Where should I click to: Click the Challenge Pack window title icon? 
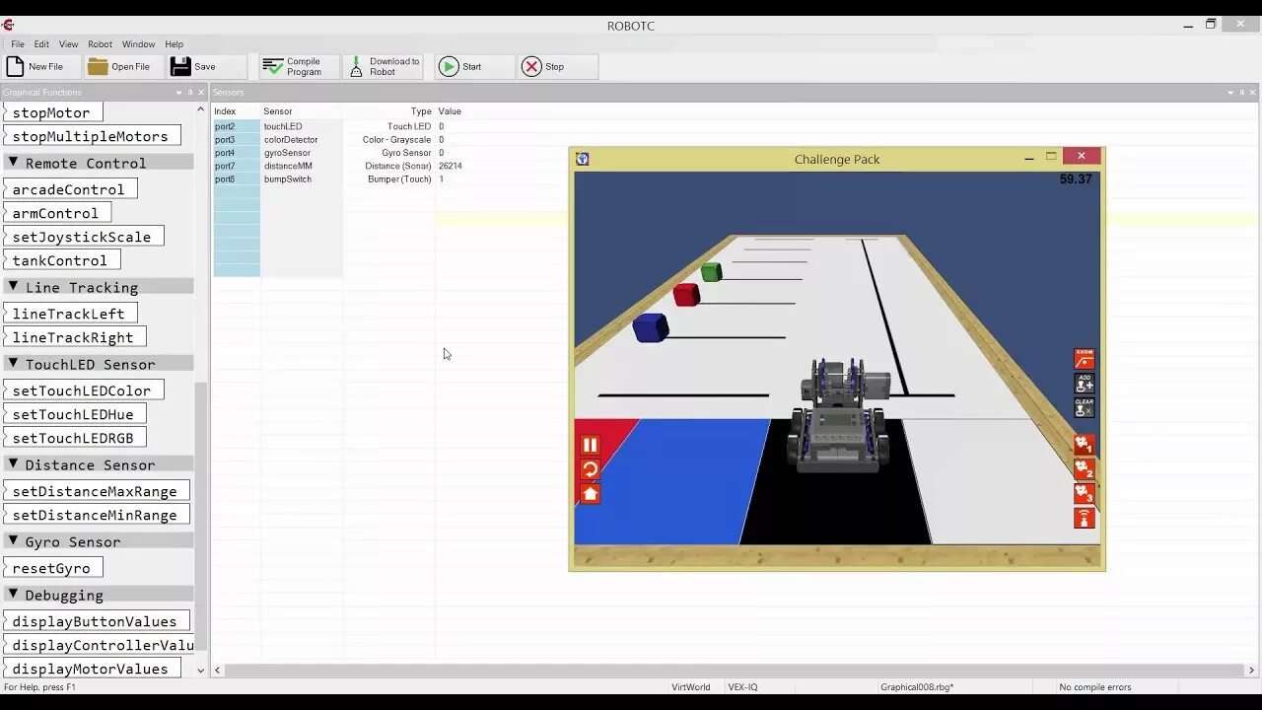[x=583, y=159]
